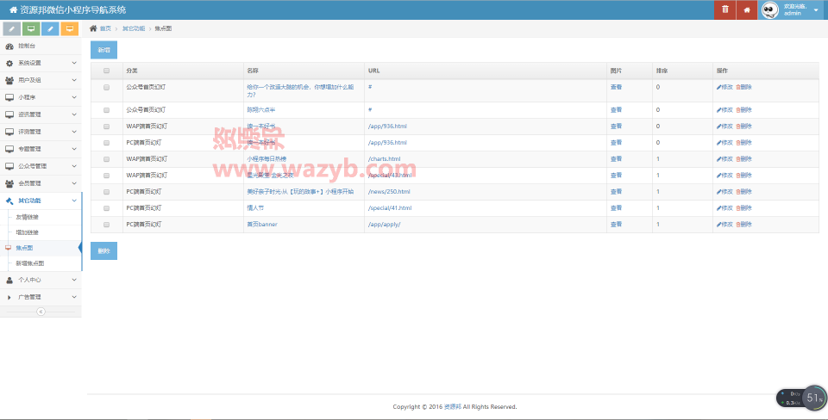Edit the /special/43.html row via 修改
Screen dimensions: 828x420
(x=724, y=176)
